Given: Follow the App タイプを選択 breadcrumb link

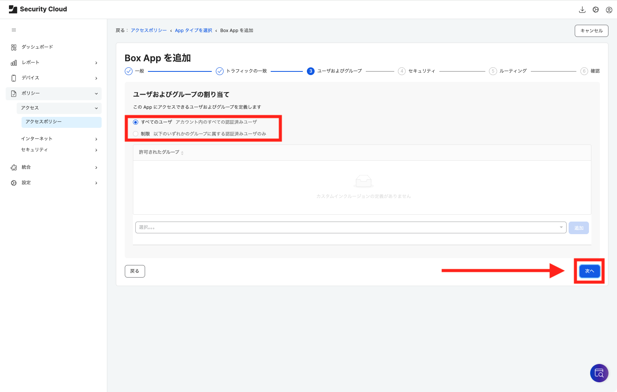Looking at the screenshot, I should 193,30.
